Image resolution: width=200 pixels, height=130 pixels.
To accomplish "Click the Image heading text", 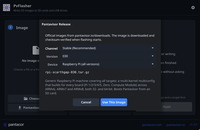I will click(x=22, y=28).
